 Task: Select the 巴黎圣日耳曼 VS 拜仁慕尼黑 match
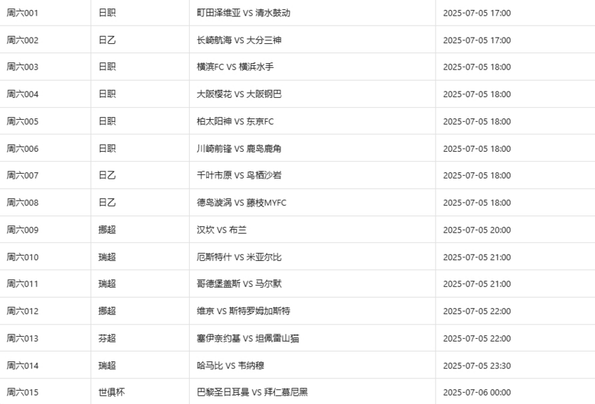coord(252,392)
